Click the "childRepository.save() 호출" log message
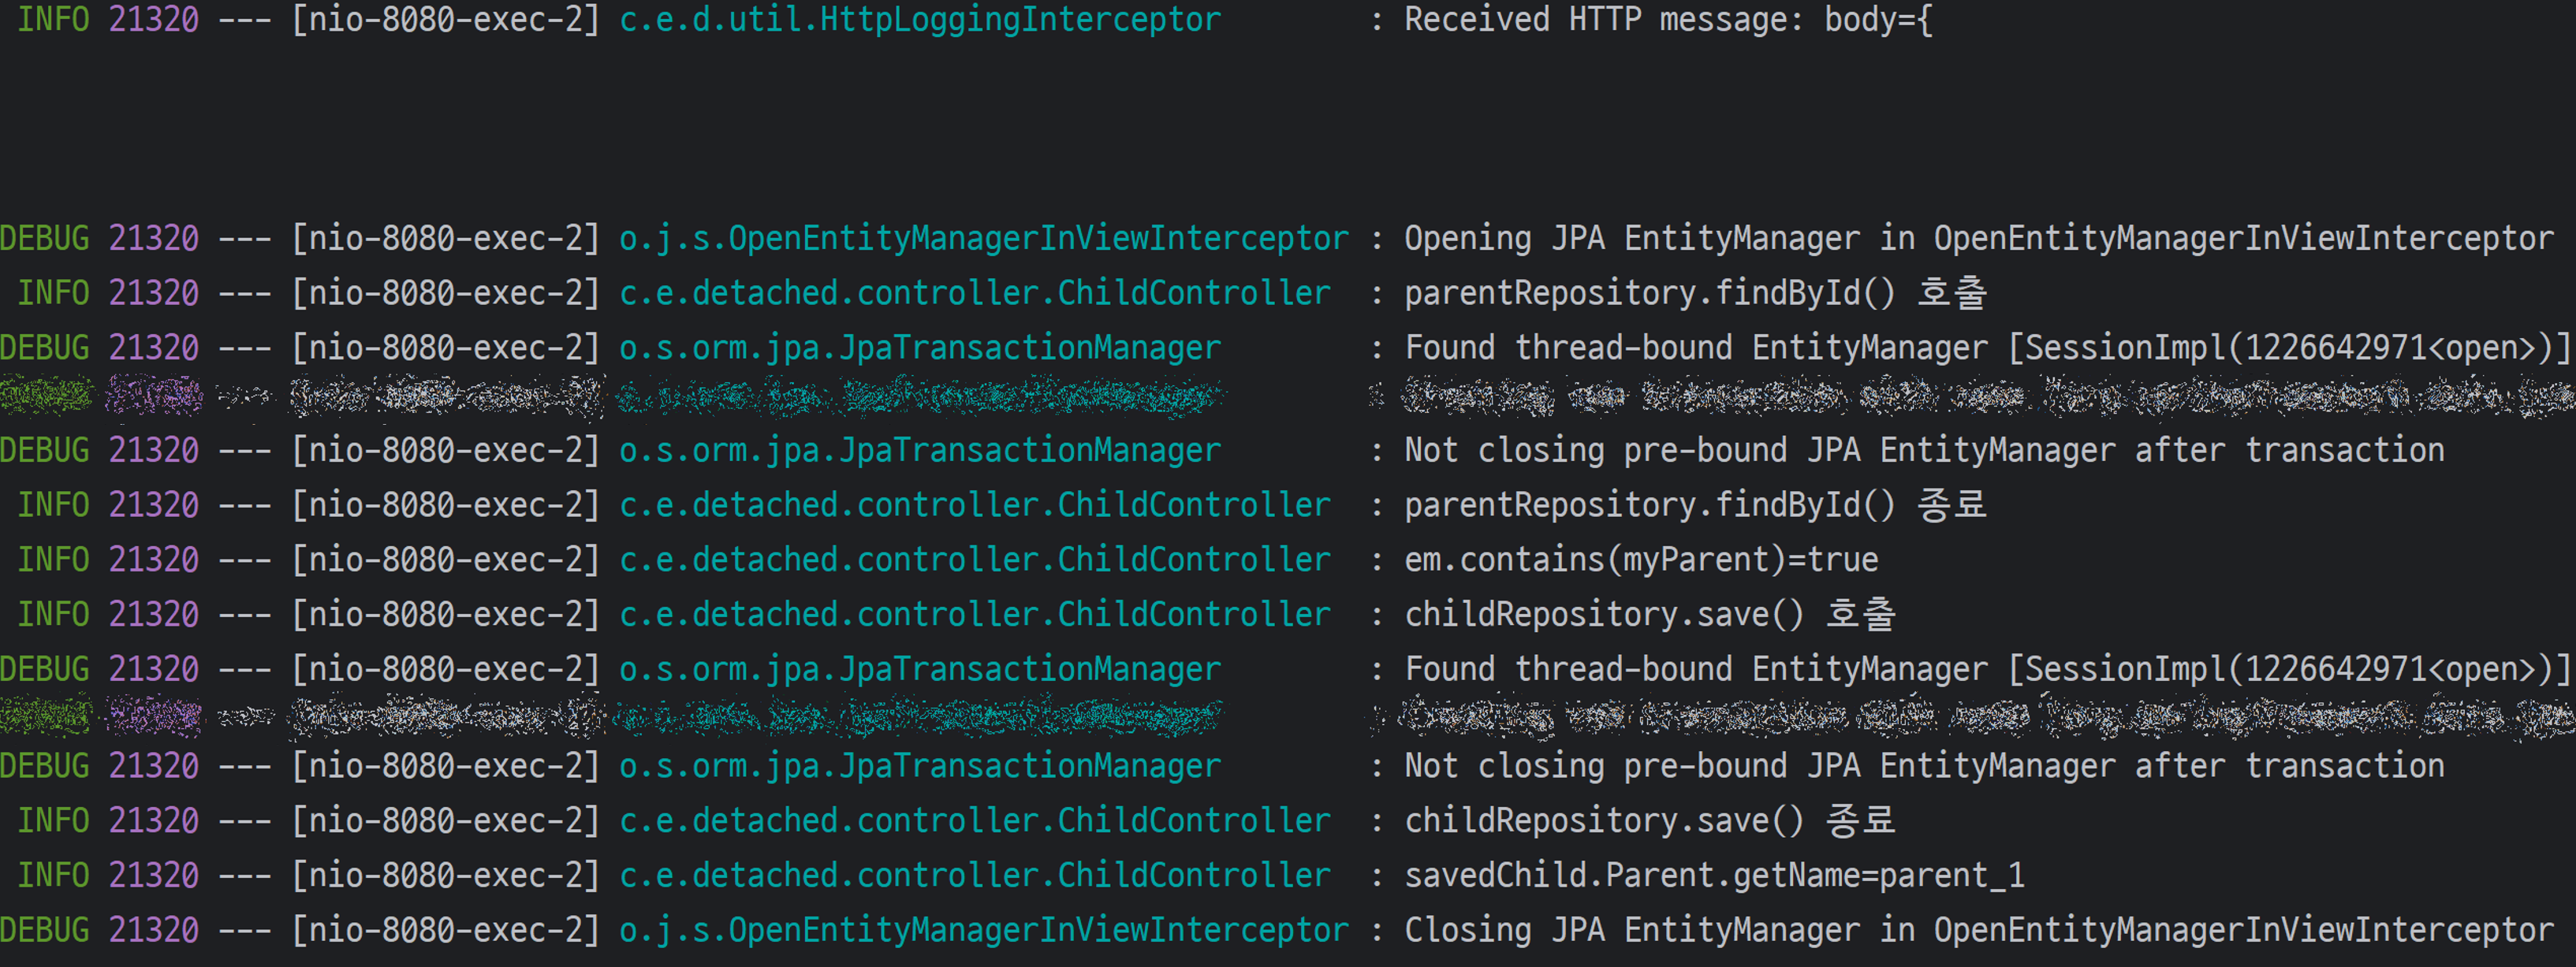The width and height of the screenshot is (2576, 967). click(1649, 614)
